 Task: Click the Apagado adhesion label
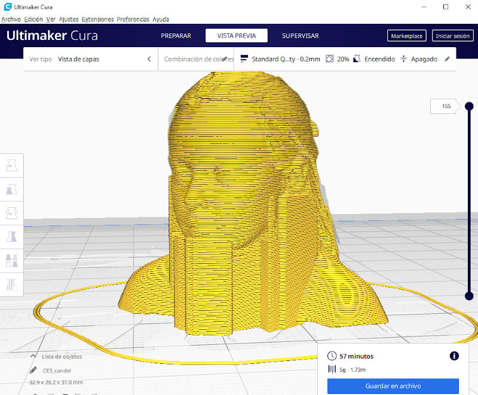(x=424, y=59)
